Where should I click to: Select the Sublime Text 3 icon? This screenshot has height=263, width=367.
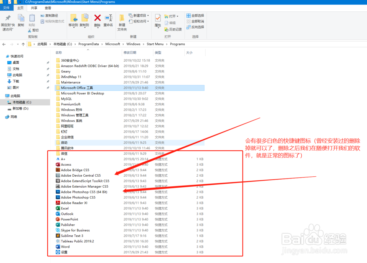click(x=58, y=235)
